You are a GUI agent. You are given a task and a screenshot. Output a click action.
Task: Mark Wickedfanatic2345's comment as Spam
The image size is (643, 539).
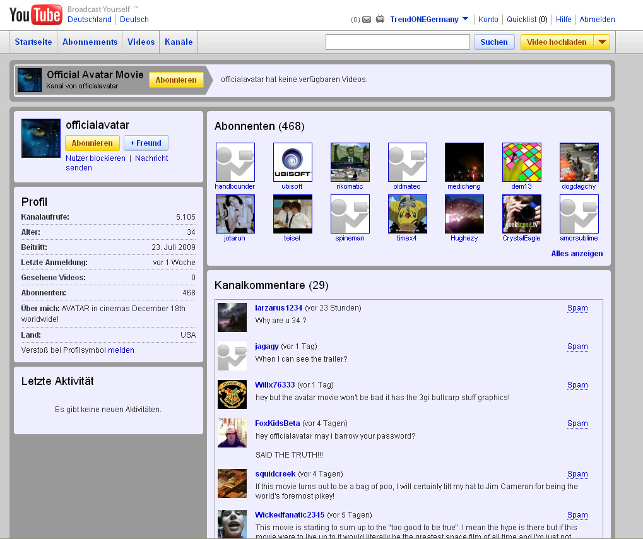577,515
